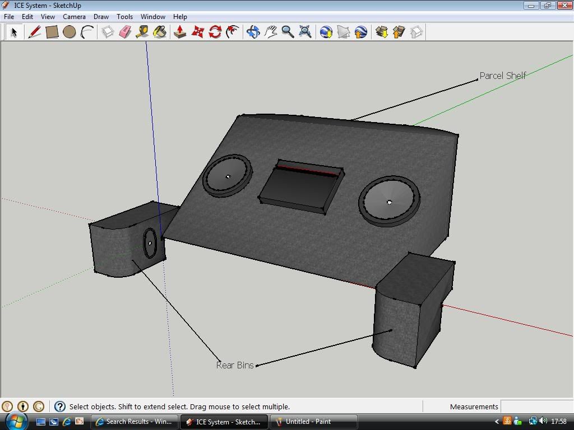The height and width of the screenshot is (430, 574).
Task: Click the Toggle Terrain icon
Action: (344, 32)
